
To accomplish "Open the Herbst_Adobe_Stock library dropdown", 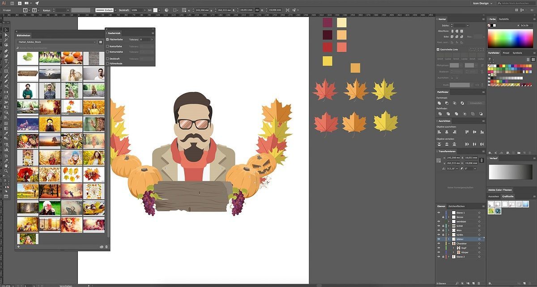I will [56, 42].
